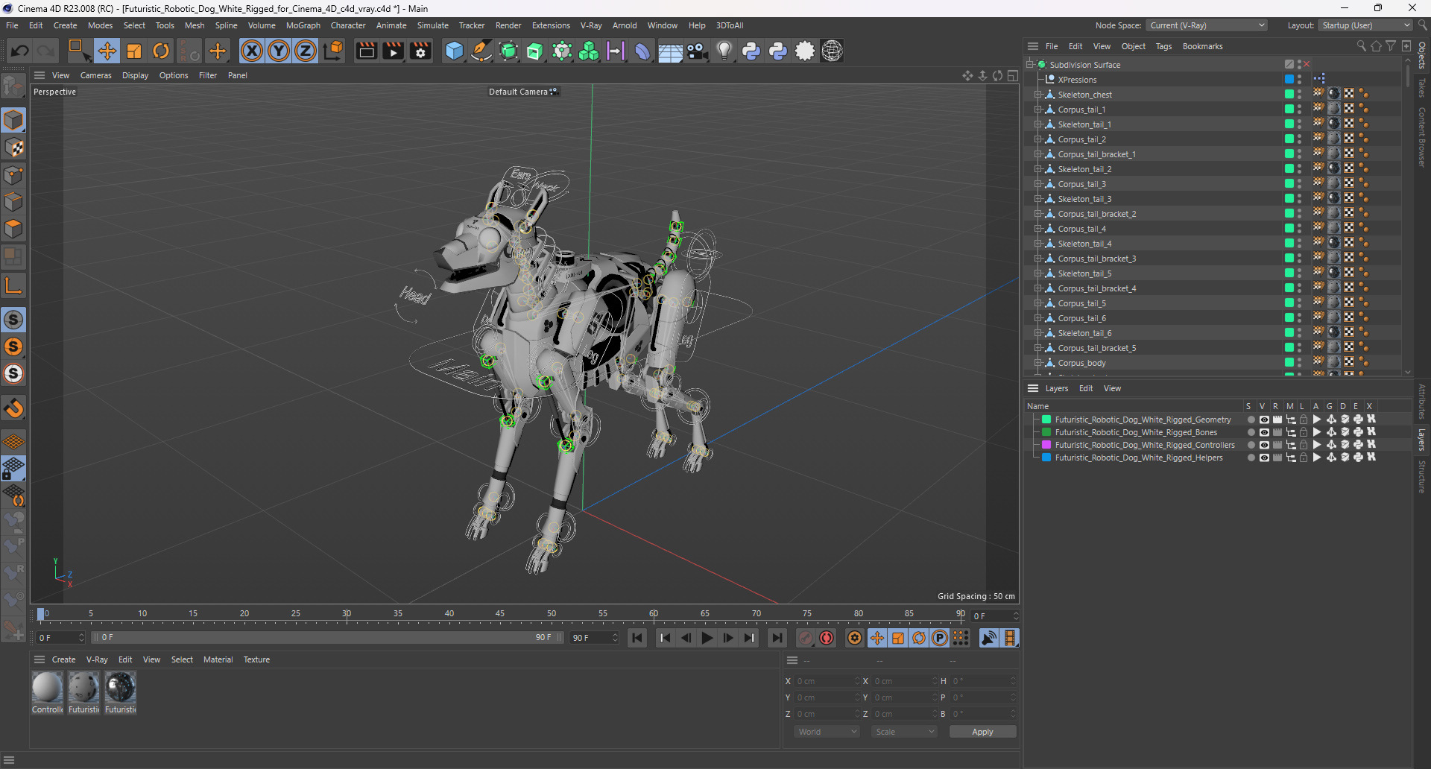Click Controllers layer magenta color swatch

(x=1046, y=445)
